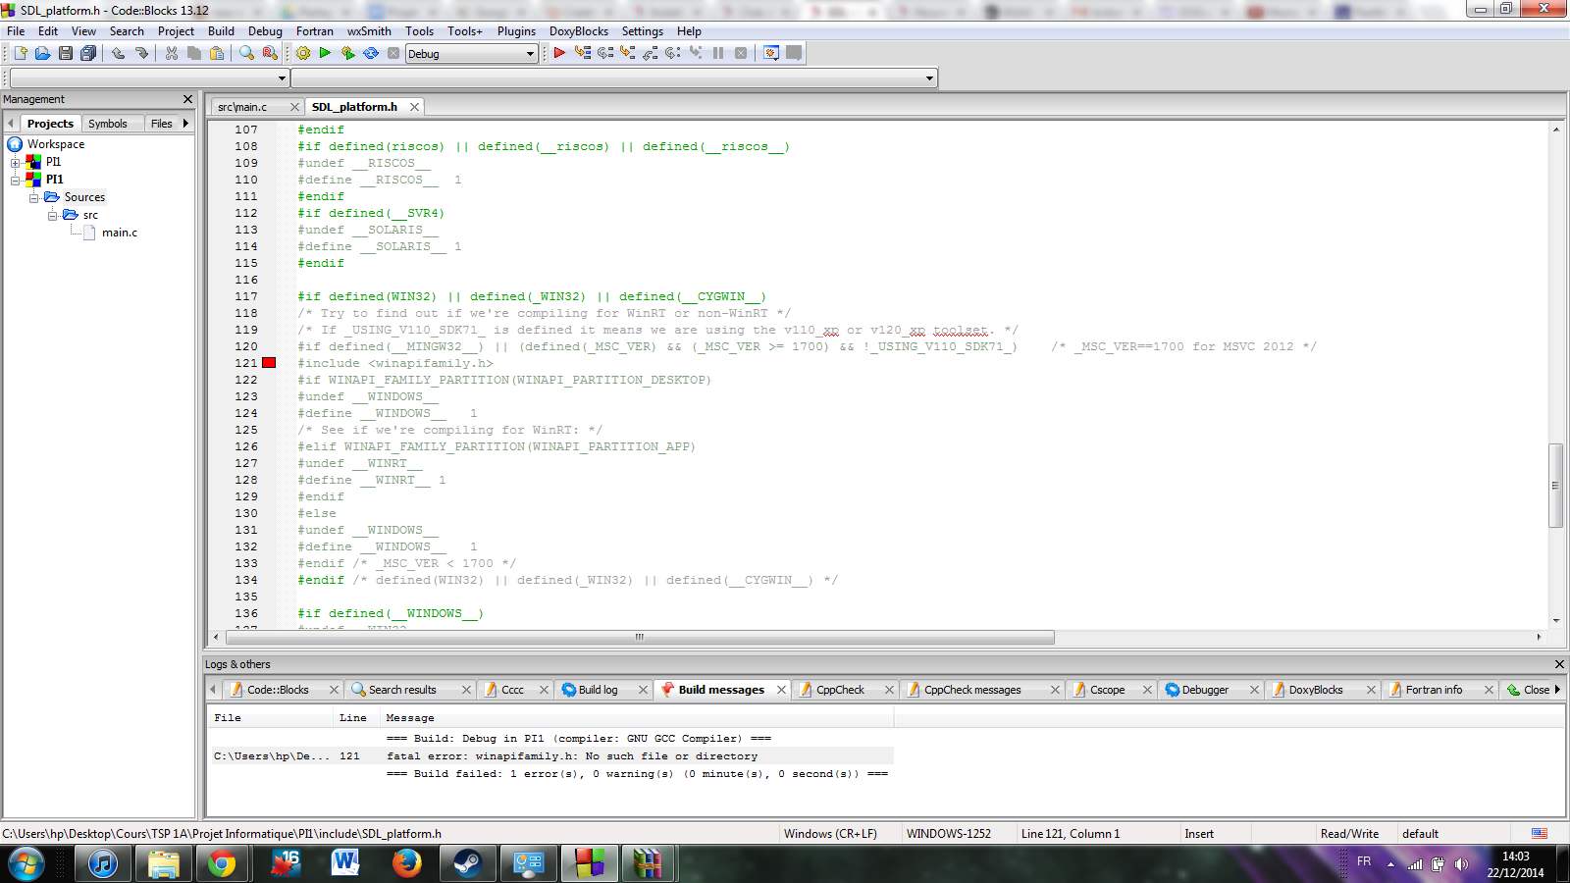
Task: Show previous Management tabs with left arrow
Action: pyautogui.click(x=11, y=124)
